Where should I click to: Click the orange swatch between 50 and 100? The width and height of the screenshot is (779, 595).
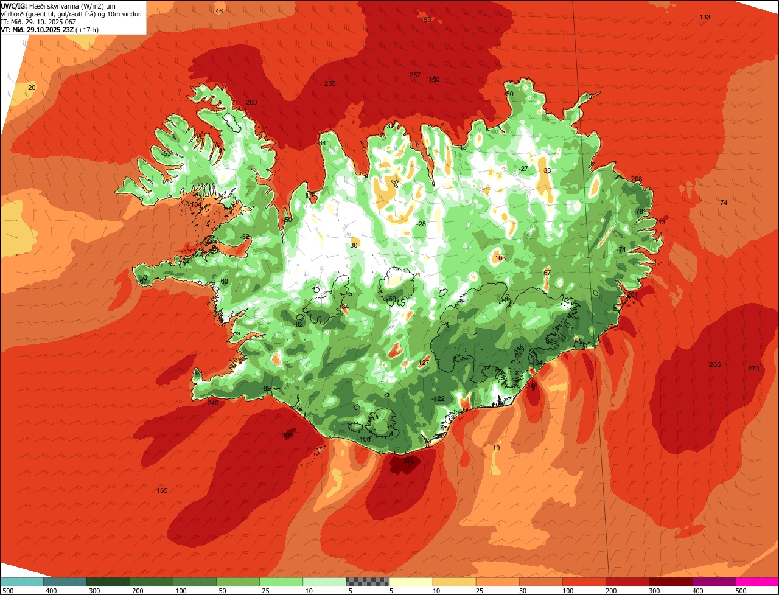[540, 582]
